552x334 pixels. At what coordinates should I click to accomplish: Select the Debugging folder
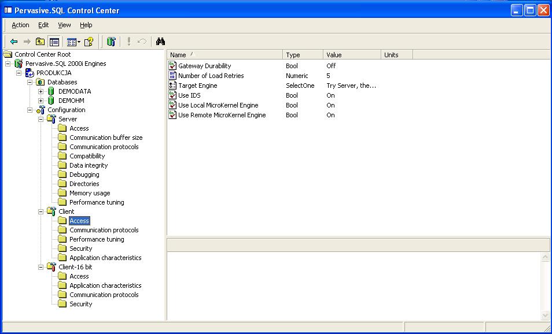click(84, 175)
